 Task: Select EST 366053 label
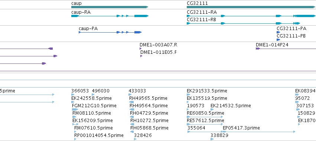80,91
